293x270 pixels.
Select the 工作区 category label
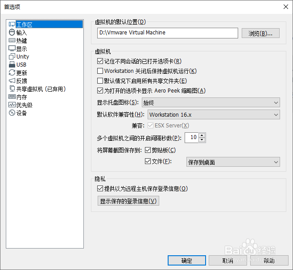[24, 25]
